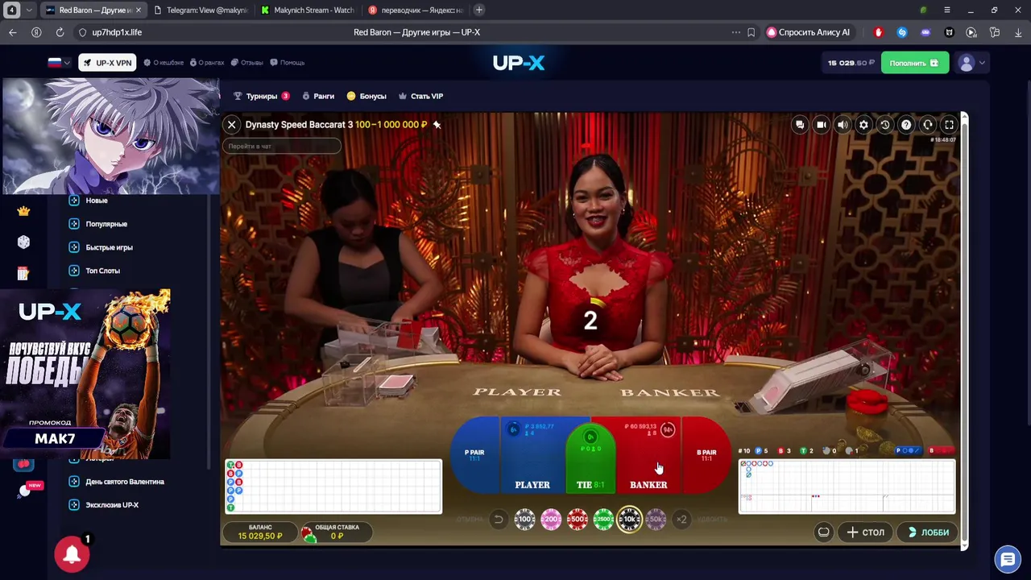
Task: Click the dice icon in left rail
Action: point(23,242)
